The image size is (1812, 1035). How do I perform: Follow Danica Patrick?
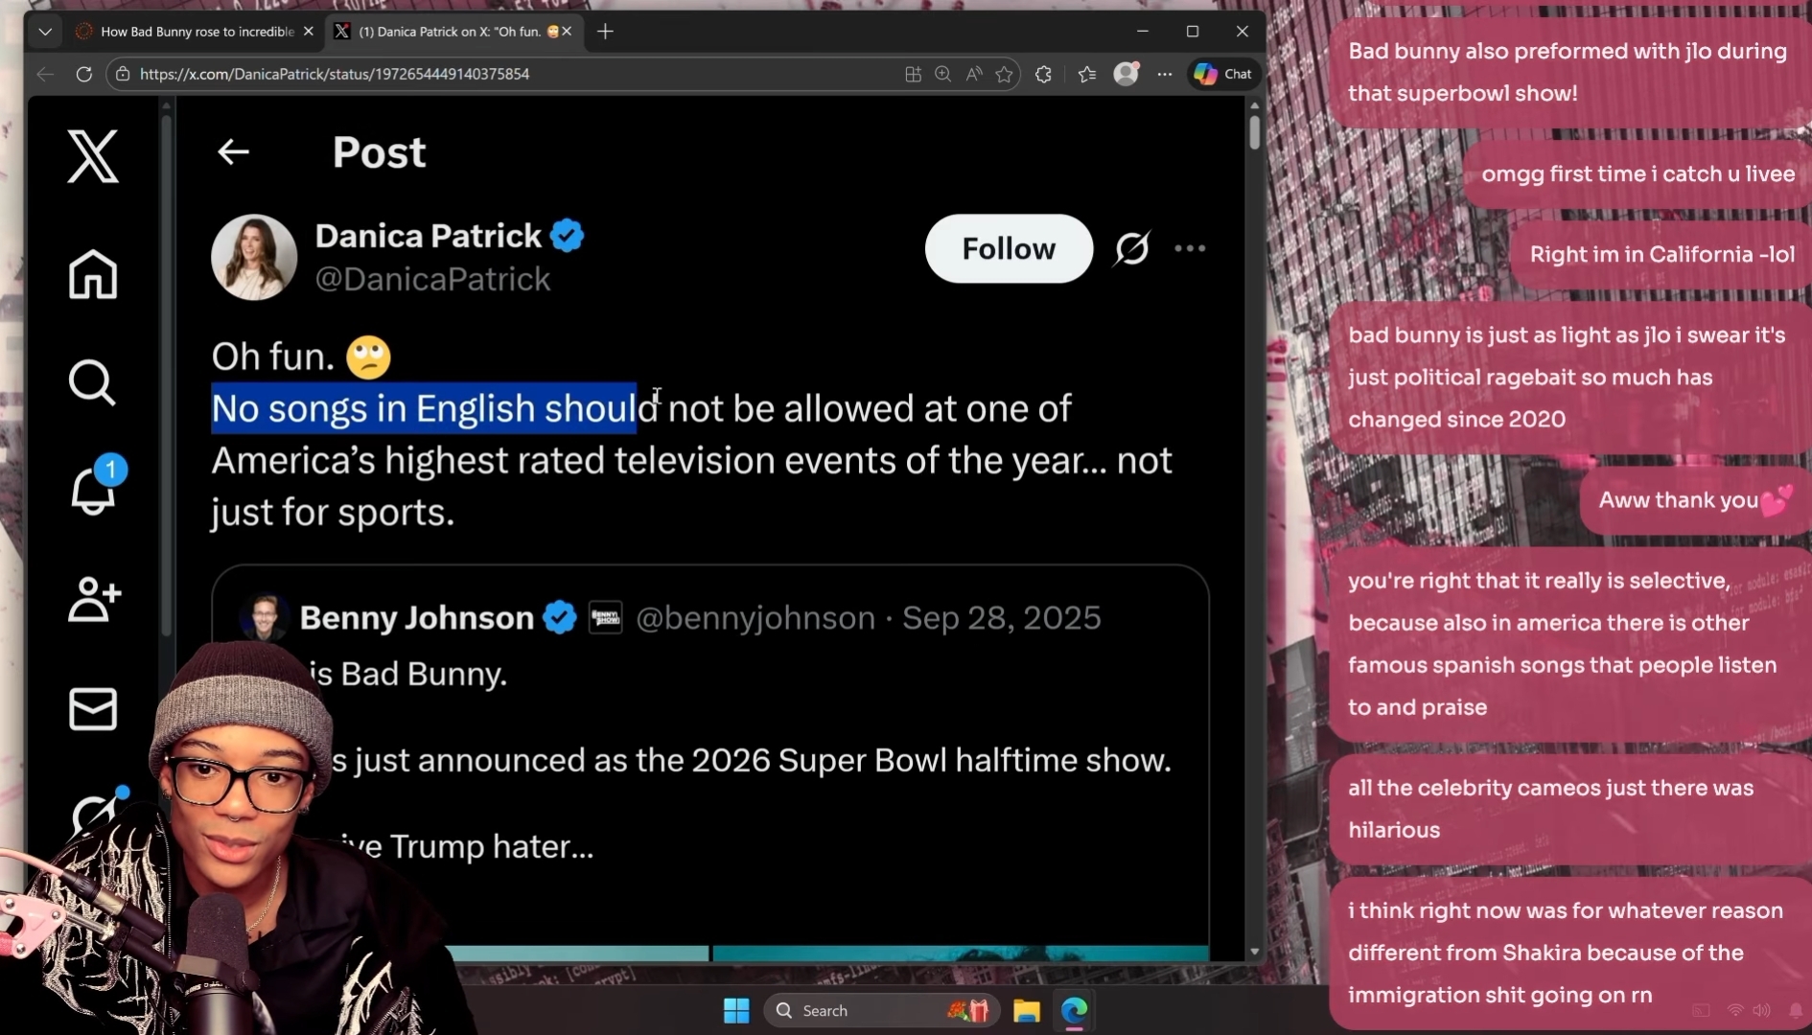pos(1008,248)
